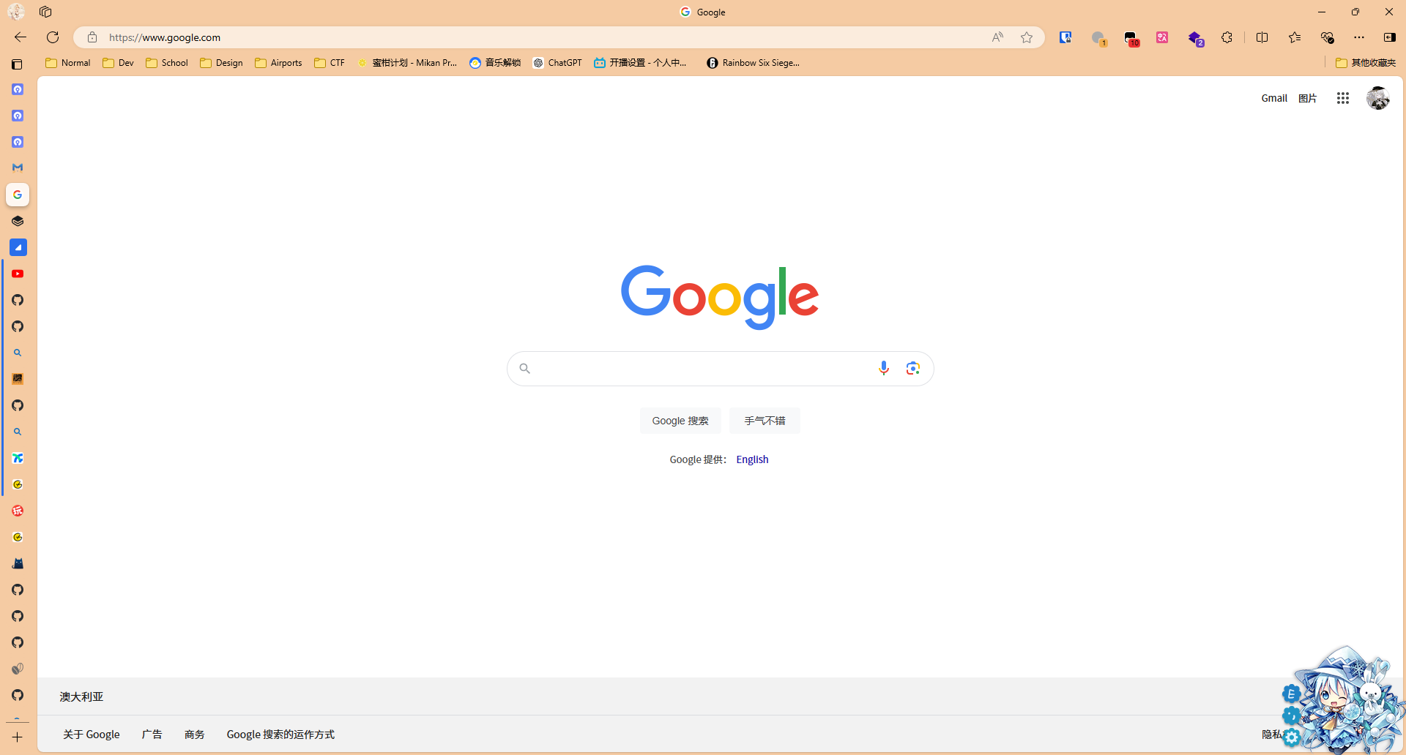Click the Read Aloud icon in address bar
The image size is (1406, 755).
(x=997, y=37)
